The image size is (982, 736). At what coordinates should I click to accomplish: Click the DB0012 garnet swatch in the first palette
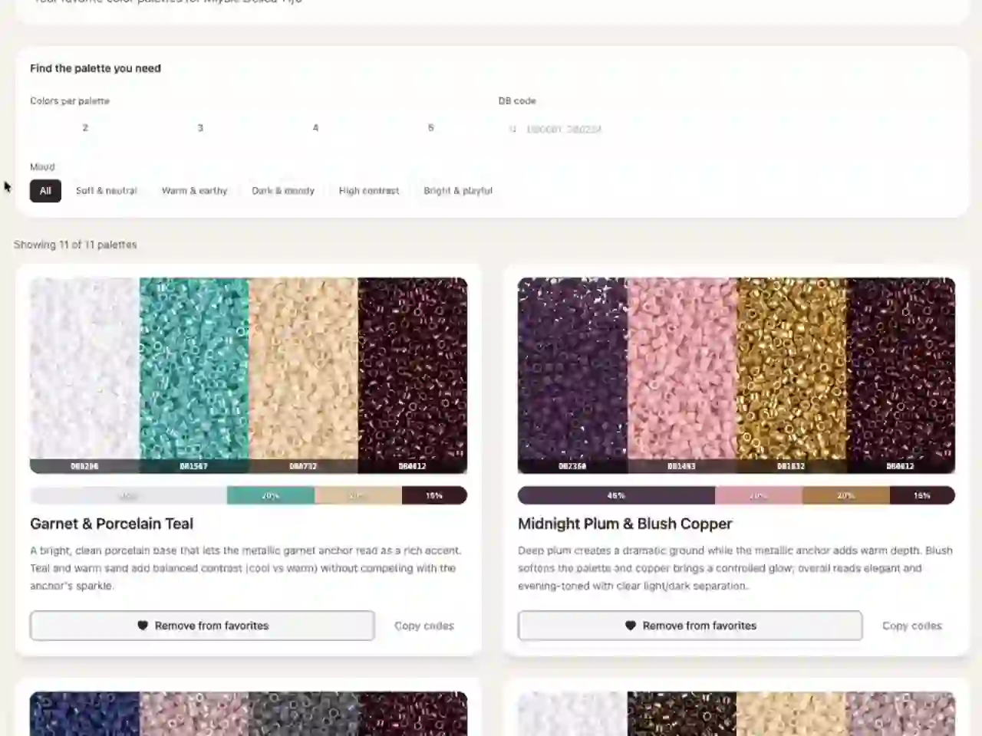(413, 376)
